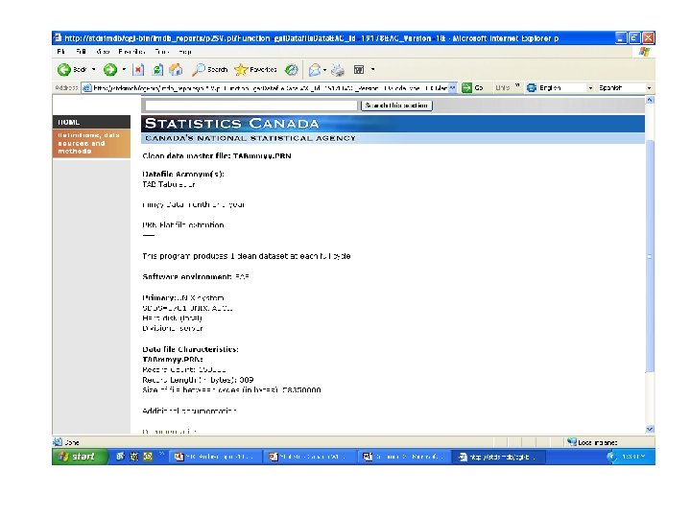This screenshot has width=691, height=518.
Task: Click the page search text box
Action: [251, 106]
